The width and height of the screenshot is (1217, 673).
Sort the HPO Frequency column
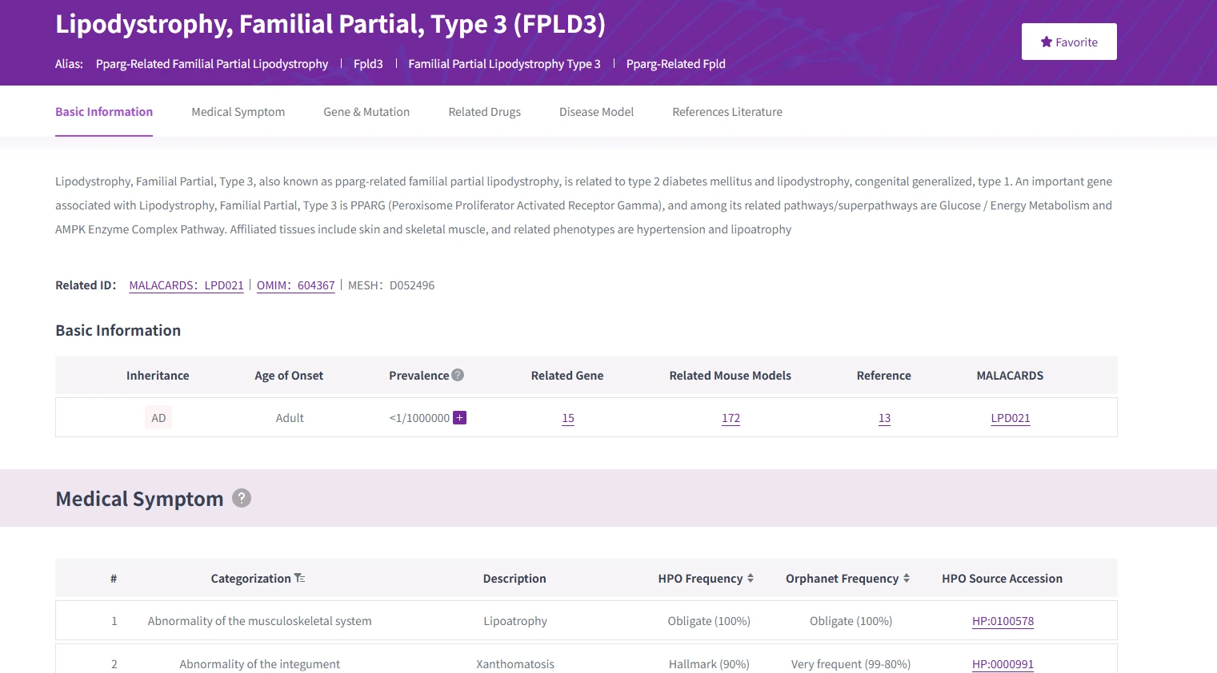(x=751, y=577)
